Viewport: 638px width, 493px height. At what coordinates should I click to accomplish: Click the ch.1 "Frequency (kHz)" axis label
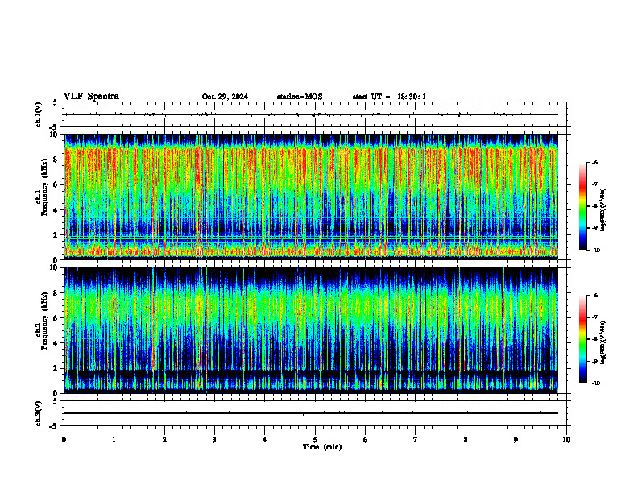44,188
